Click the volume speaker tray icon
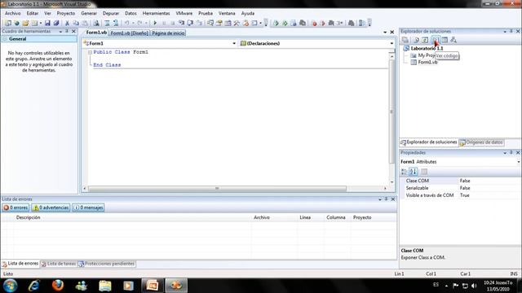 [x=474, y=286]
